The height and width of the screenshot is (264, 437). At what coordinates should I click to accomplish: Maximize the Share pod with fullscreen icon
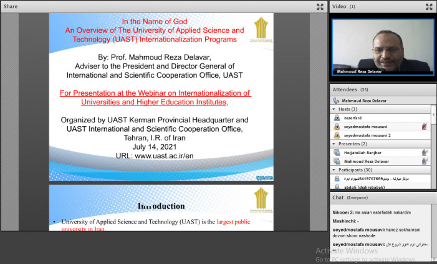coord(319,7)
